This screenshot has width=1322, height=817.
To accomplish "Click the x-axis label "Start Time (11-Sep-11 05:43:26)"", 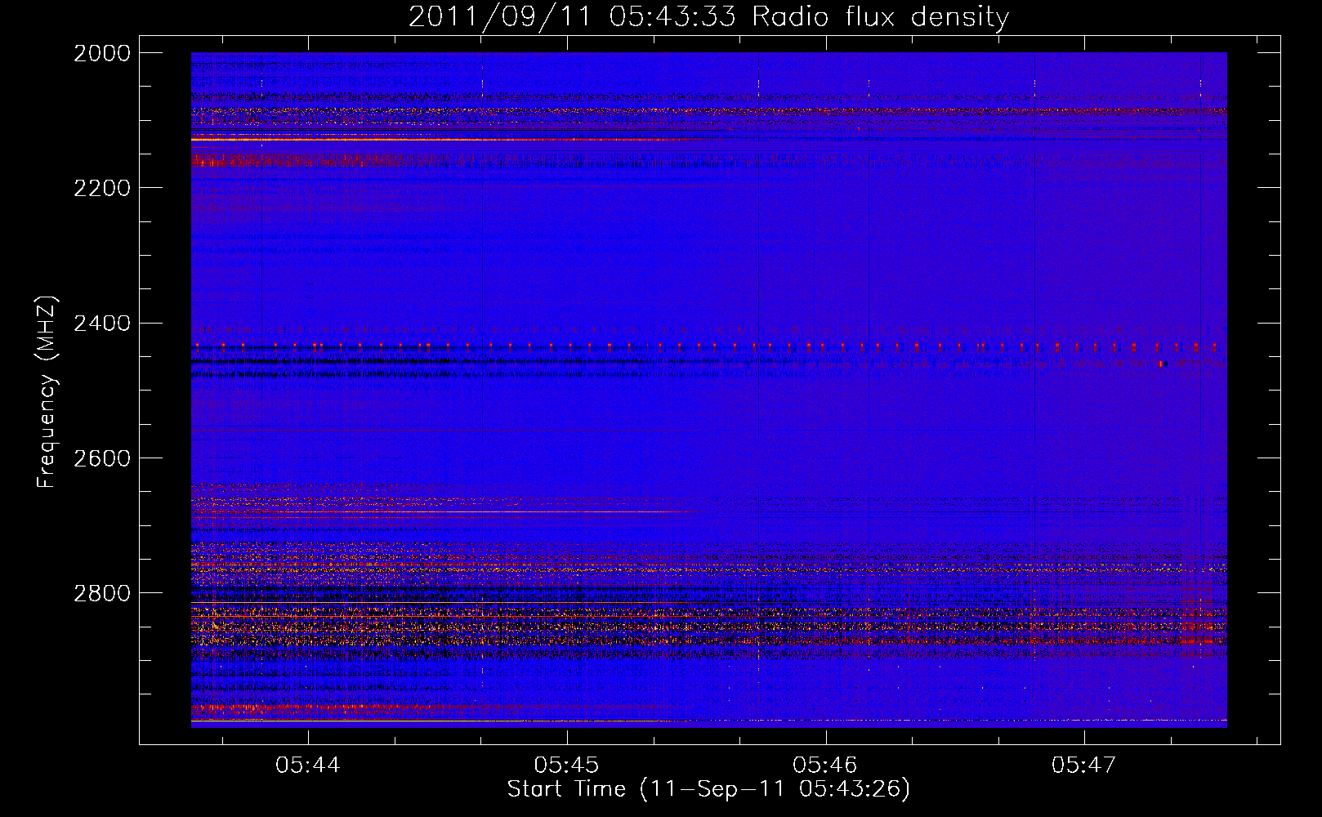I will pyautogui.click(x=708, y=789).
